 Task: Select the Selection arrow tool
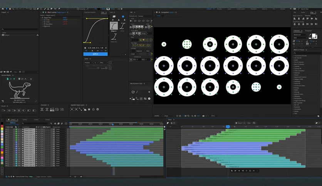tap(7, 9)
